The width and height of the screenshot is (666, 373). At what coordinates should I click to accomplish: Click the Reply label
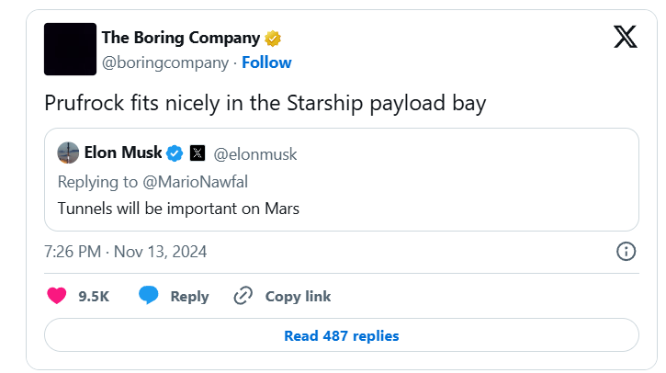tap(189, 297)
